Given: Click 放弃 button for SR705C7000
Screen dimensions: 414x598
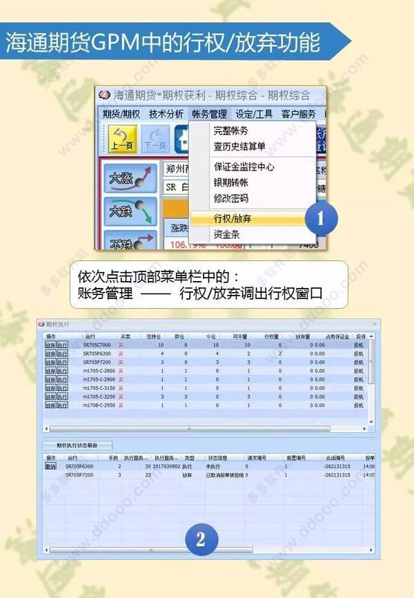Looking at the screenshot, I should point(50,345).
